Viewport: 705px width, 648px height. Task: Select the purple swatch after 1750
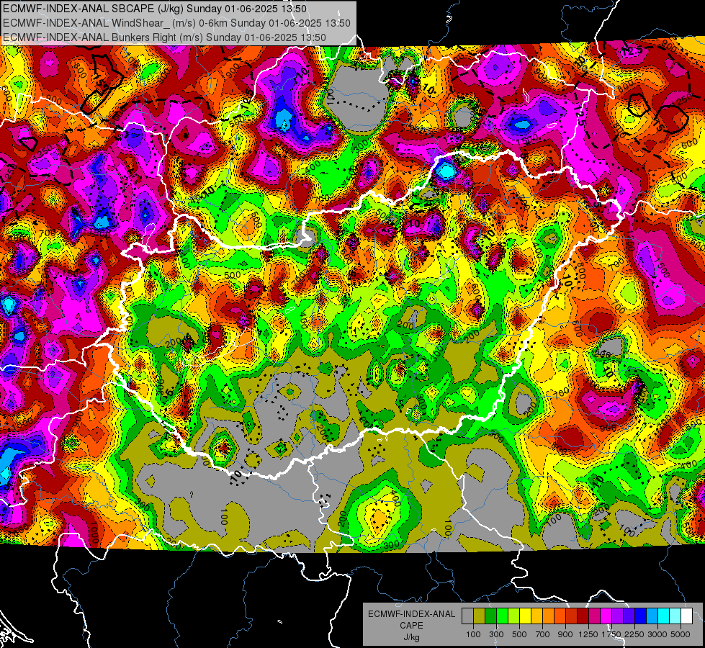click(x=617, y=616)
